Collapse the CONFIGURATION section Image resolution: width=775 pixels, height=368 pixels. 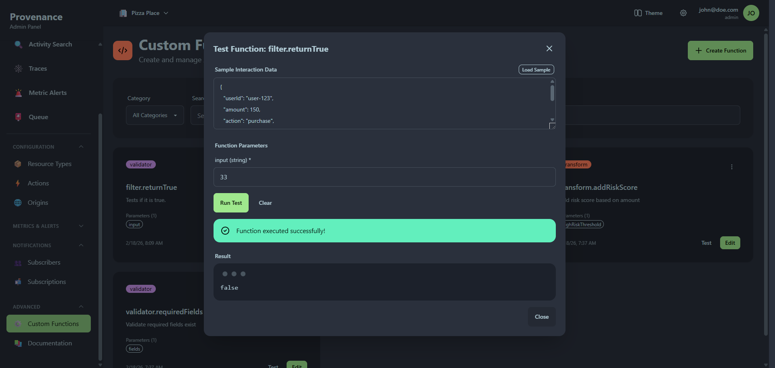(x=81, y=147)
